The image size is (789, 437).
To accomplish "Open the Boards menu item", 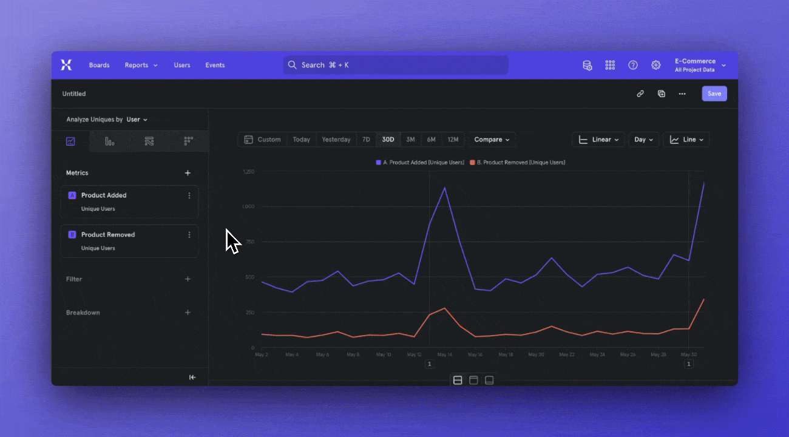I will [99, 65].
